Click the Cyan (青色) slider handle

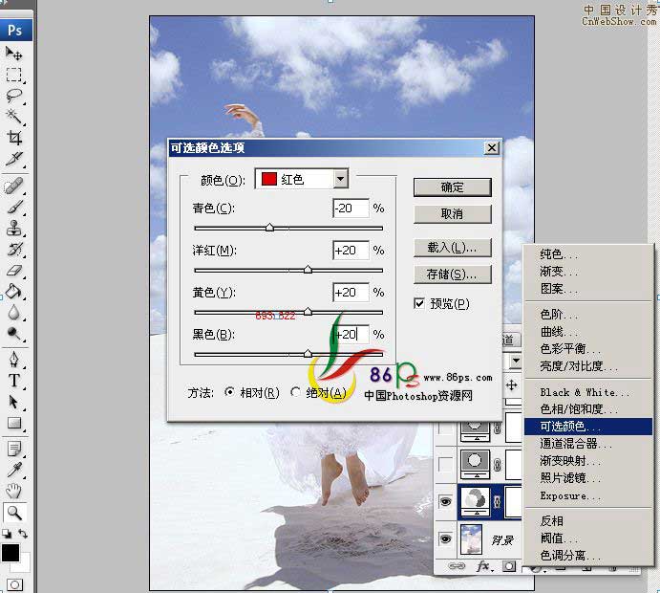pos(269,228)
